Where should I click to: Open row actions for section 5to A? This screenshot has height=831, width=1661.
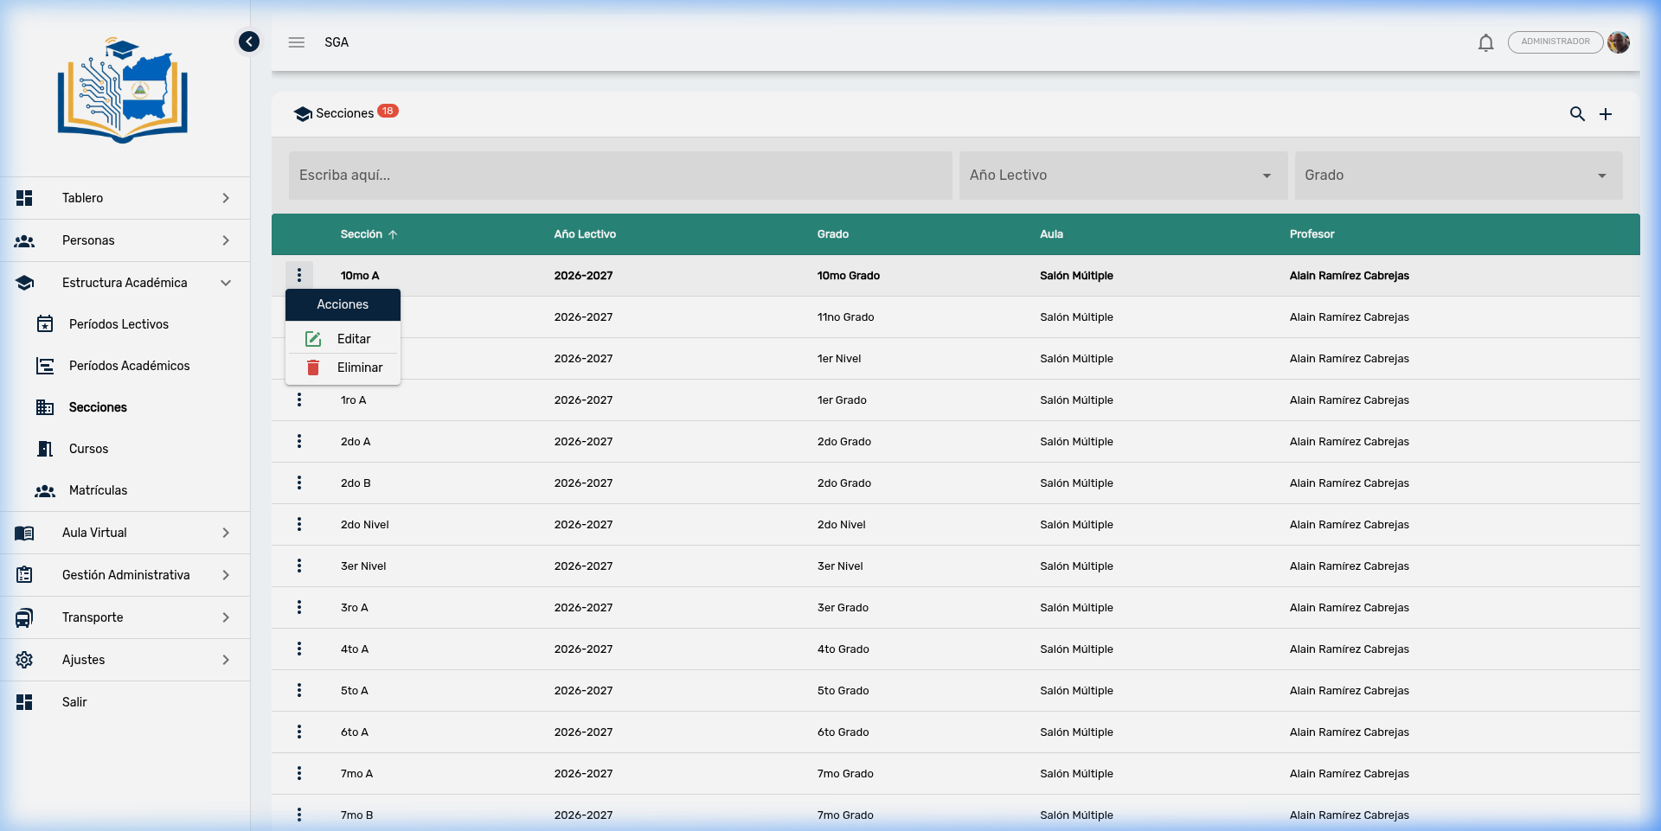pos(299,691)
